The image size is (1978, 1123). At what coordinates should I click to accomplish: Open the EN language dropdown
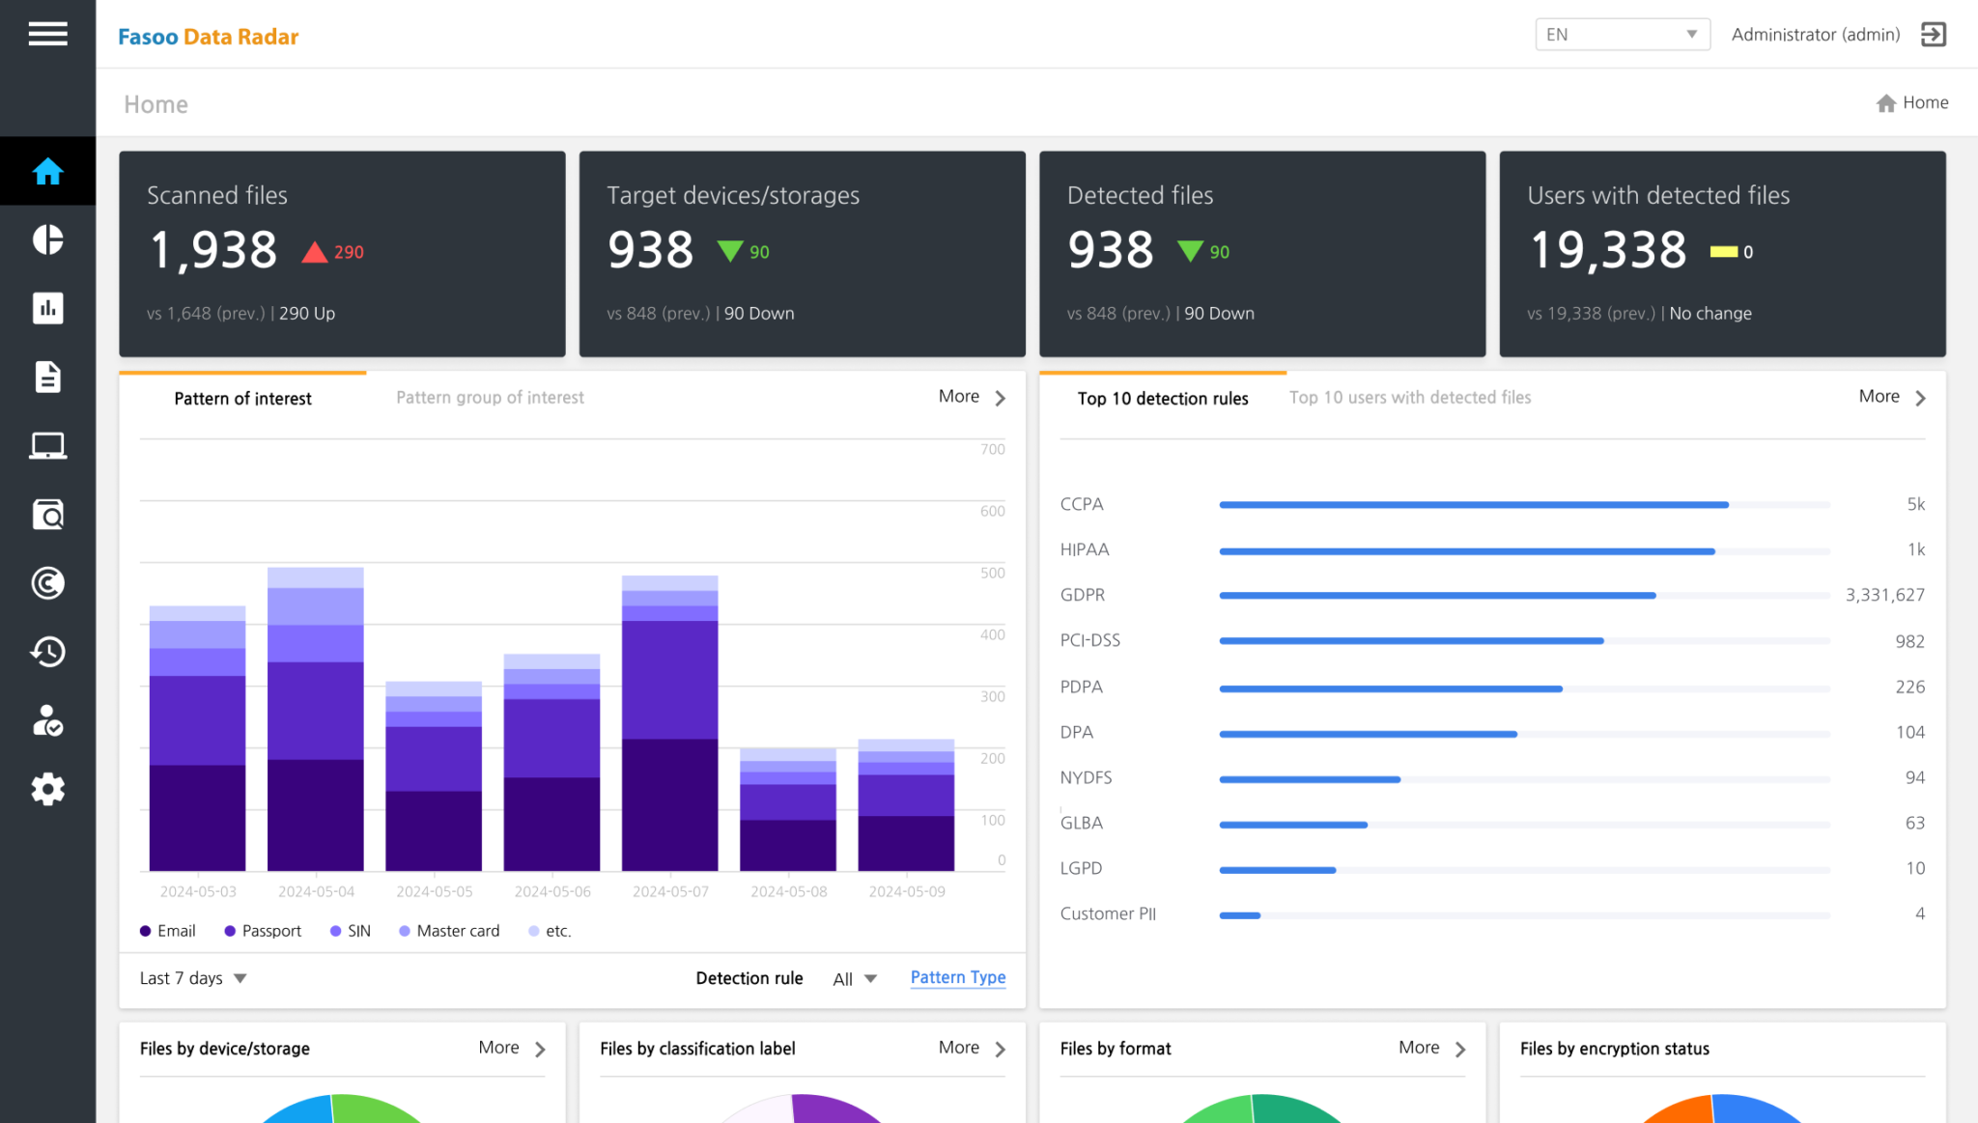(x=1622, y=34)
